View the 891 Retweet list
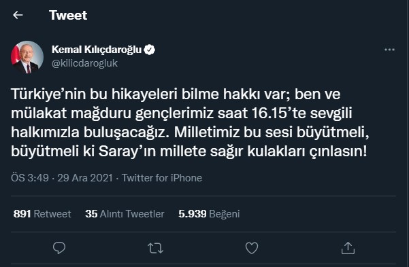This screenshot has height=267, width=409. click(x=42, y=214)
